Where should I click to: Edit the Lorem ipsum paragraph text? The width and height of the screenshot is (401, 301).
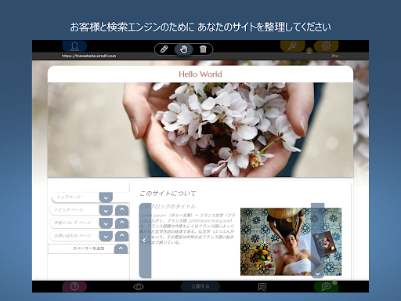(x=187, y=229)
